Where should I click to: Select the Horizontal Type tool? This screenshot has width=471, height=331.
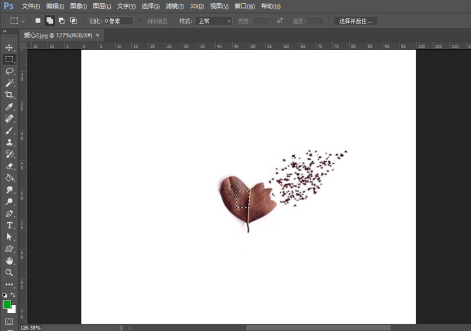tap(9, 225)
